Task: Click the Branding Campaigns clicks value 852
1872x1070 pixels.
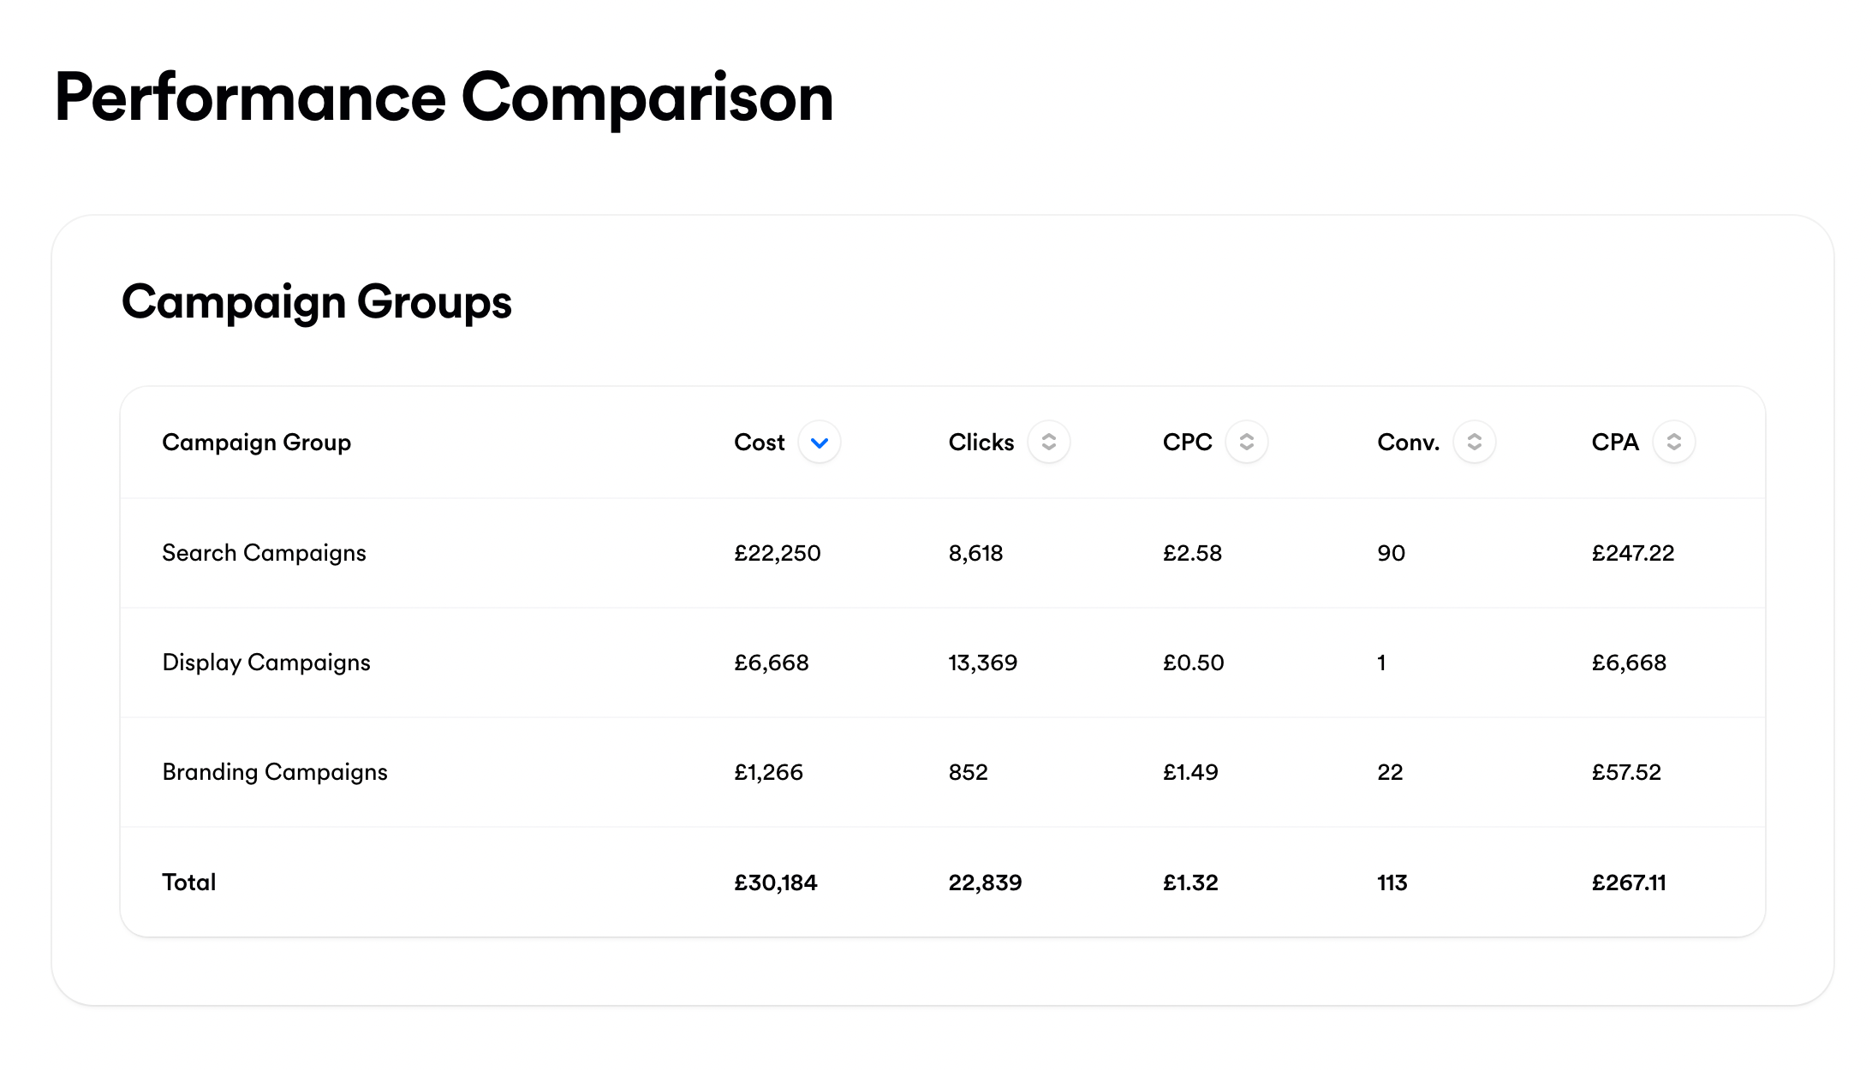Action: click(x=968, y=772)
